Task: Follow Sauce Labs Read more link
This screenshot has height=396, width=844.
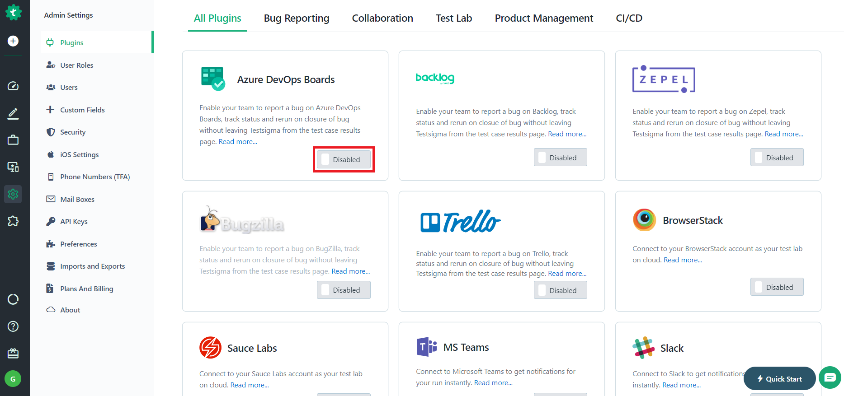Action: (250, 385)
